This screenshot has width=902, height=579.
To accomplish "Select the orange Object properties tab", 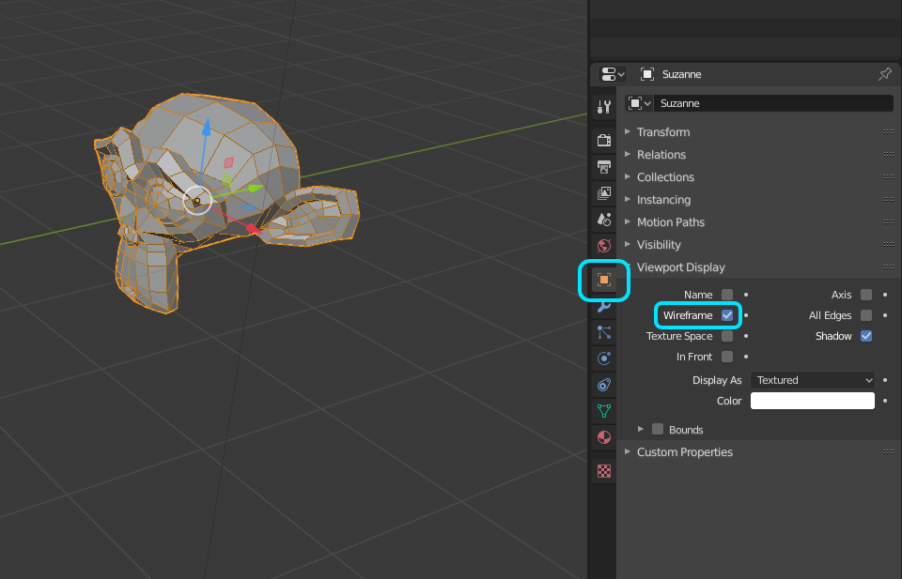I will (604, 280).
